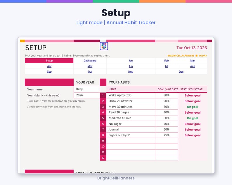
Task: Select the 80% goal for Read 20 pages
Action: click(x=167, y=112)
